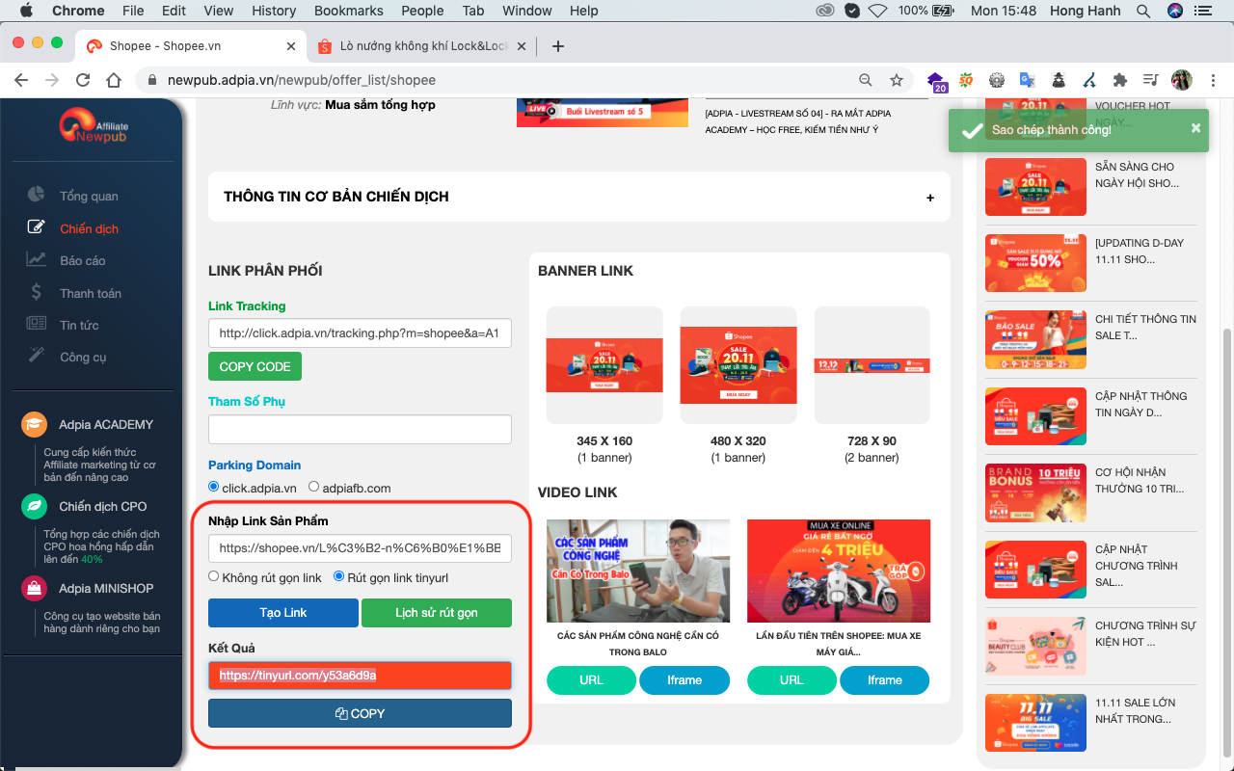The height and width of the screenshot is (771, 1234).
Task: Click the Newpub Affiliate logo
Action: coord(93,127)
